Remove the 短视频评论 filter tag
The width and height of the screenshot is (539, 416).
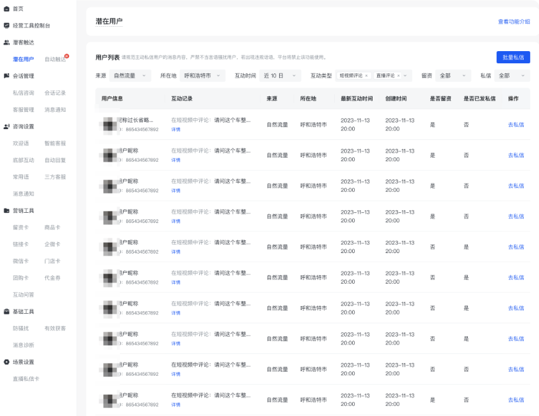pos(366,75)
